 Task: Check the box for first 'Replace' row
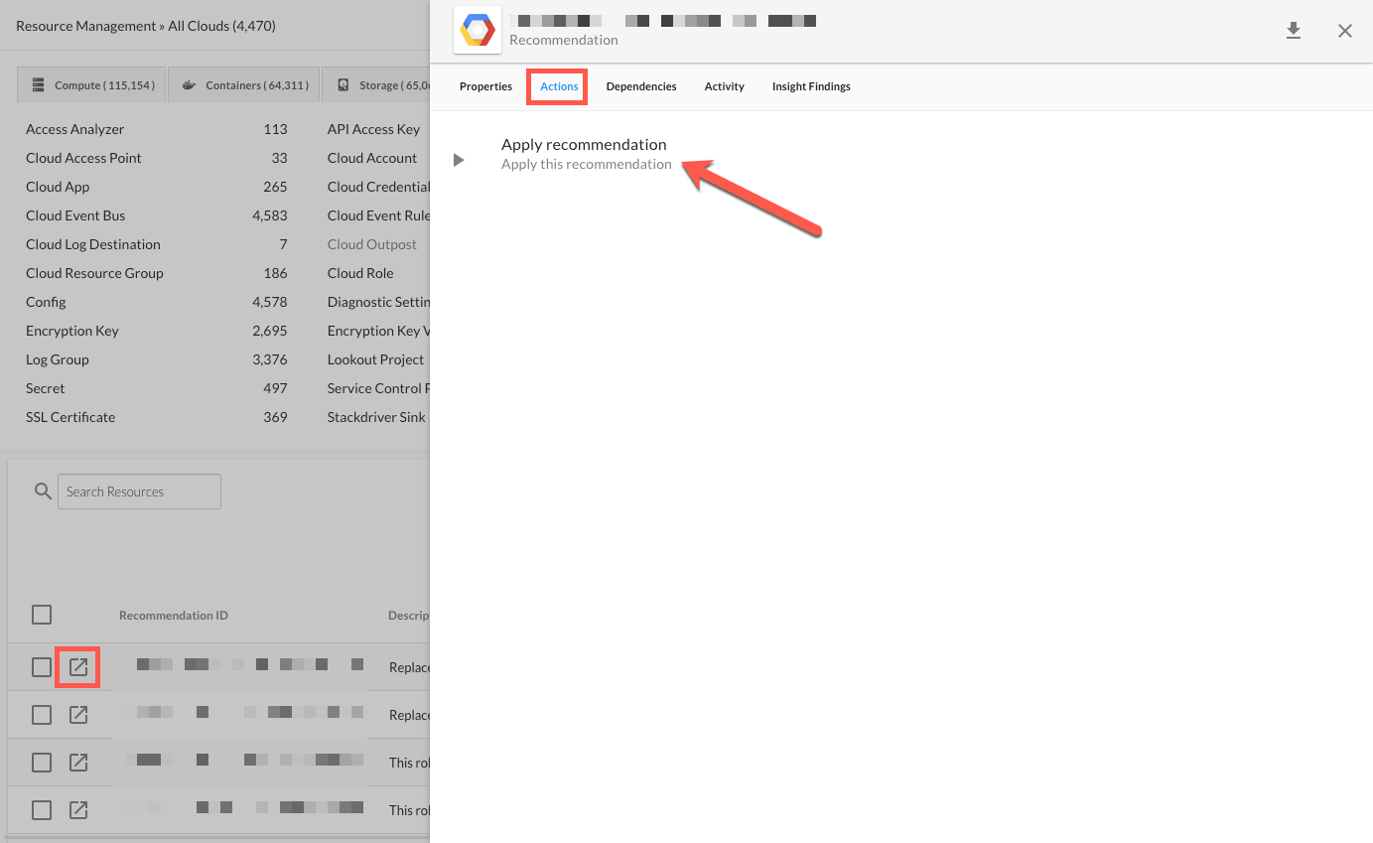[x=42, y=667]
